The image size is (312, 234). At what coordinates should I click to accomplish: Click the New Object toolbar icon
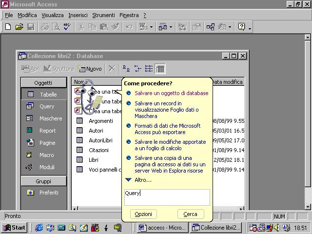222,27
